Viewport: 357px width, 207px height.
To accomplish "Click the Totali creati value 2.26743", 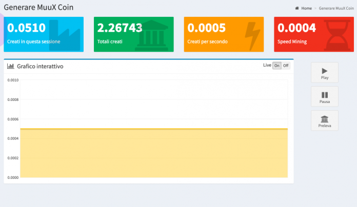I will pos(120,28).
